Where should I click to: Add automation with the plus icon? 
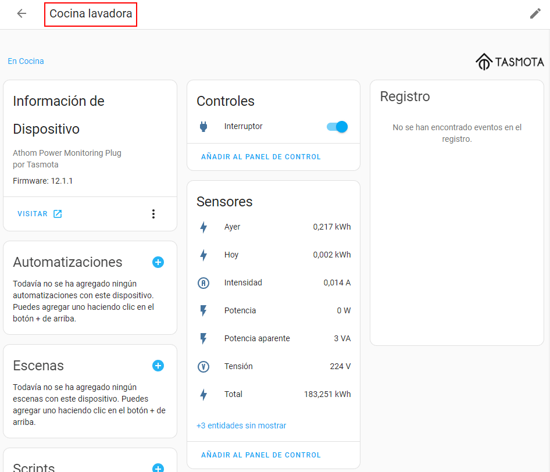(158, 262)
